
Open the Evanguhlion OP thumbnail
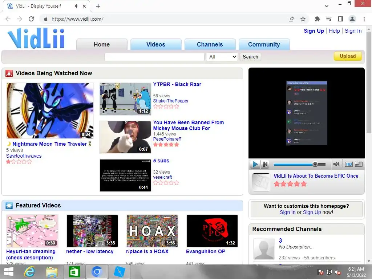(x=212, y=231)
